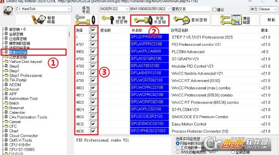Viewport: 279px width, 155px height.
Task: Click the icon beside ADDM tree item
Action: [x=6, y=84]
